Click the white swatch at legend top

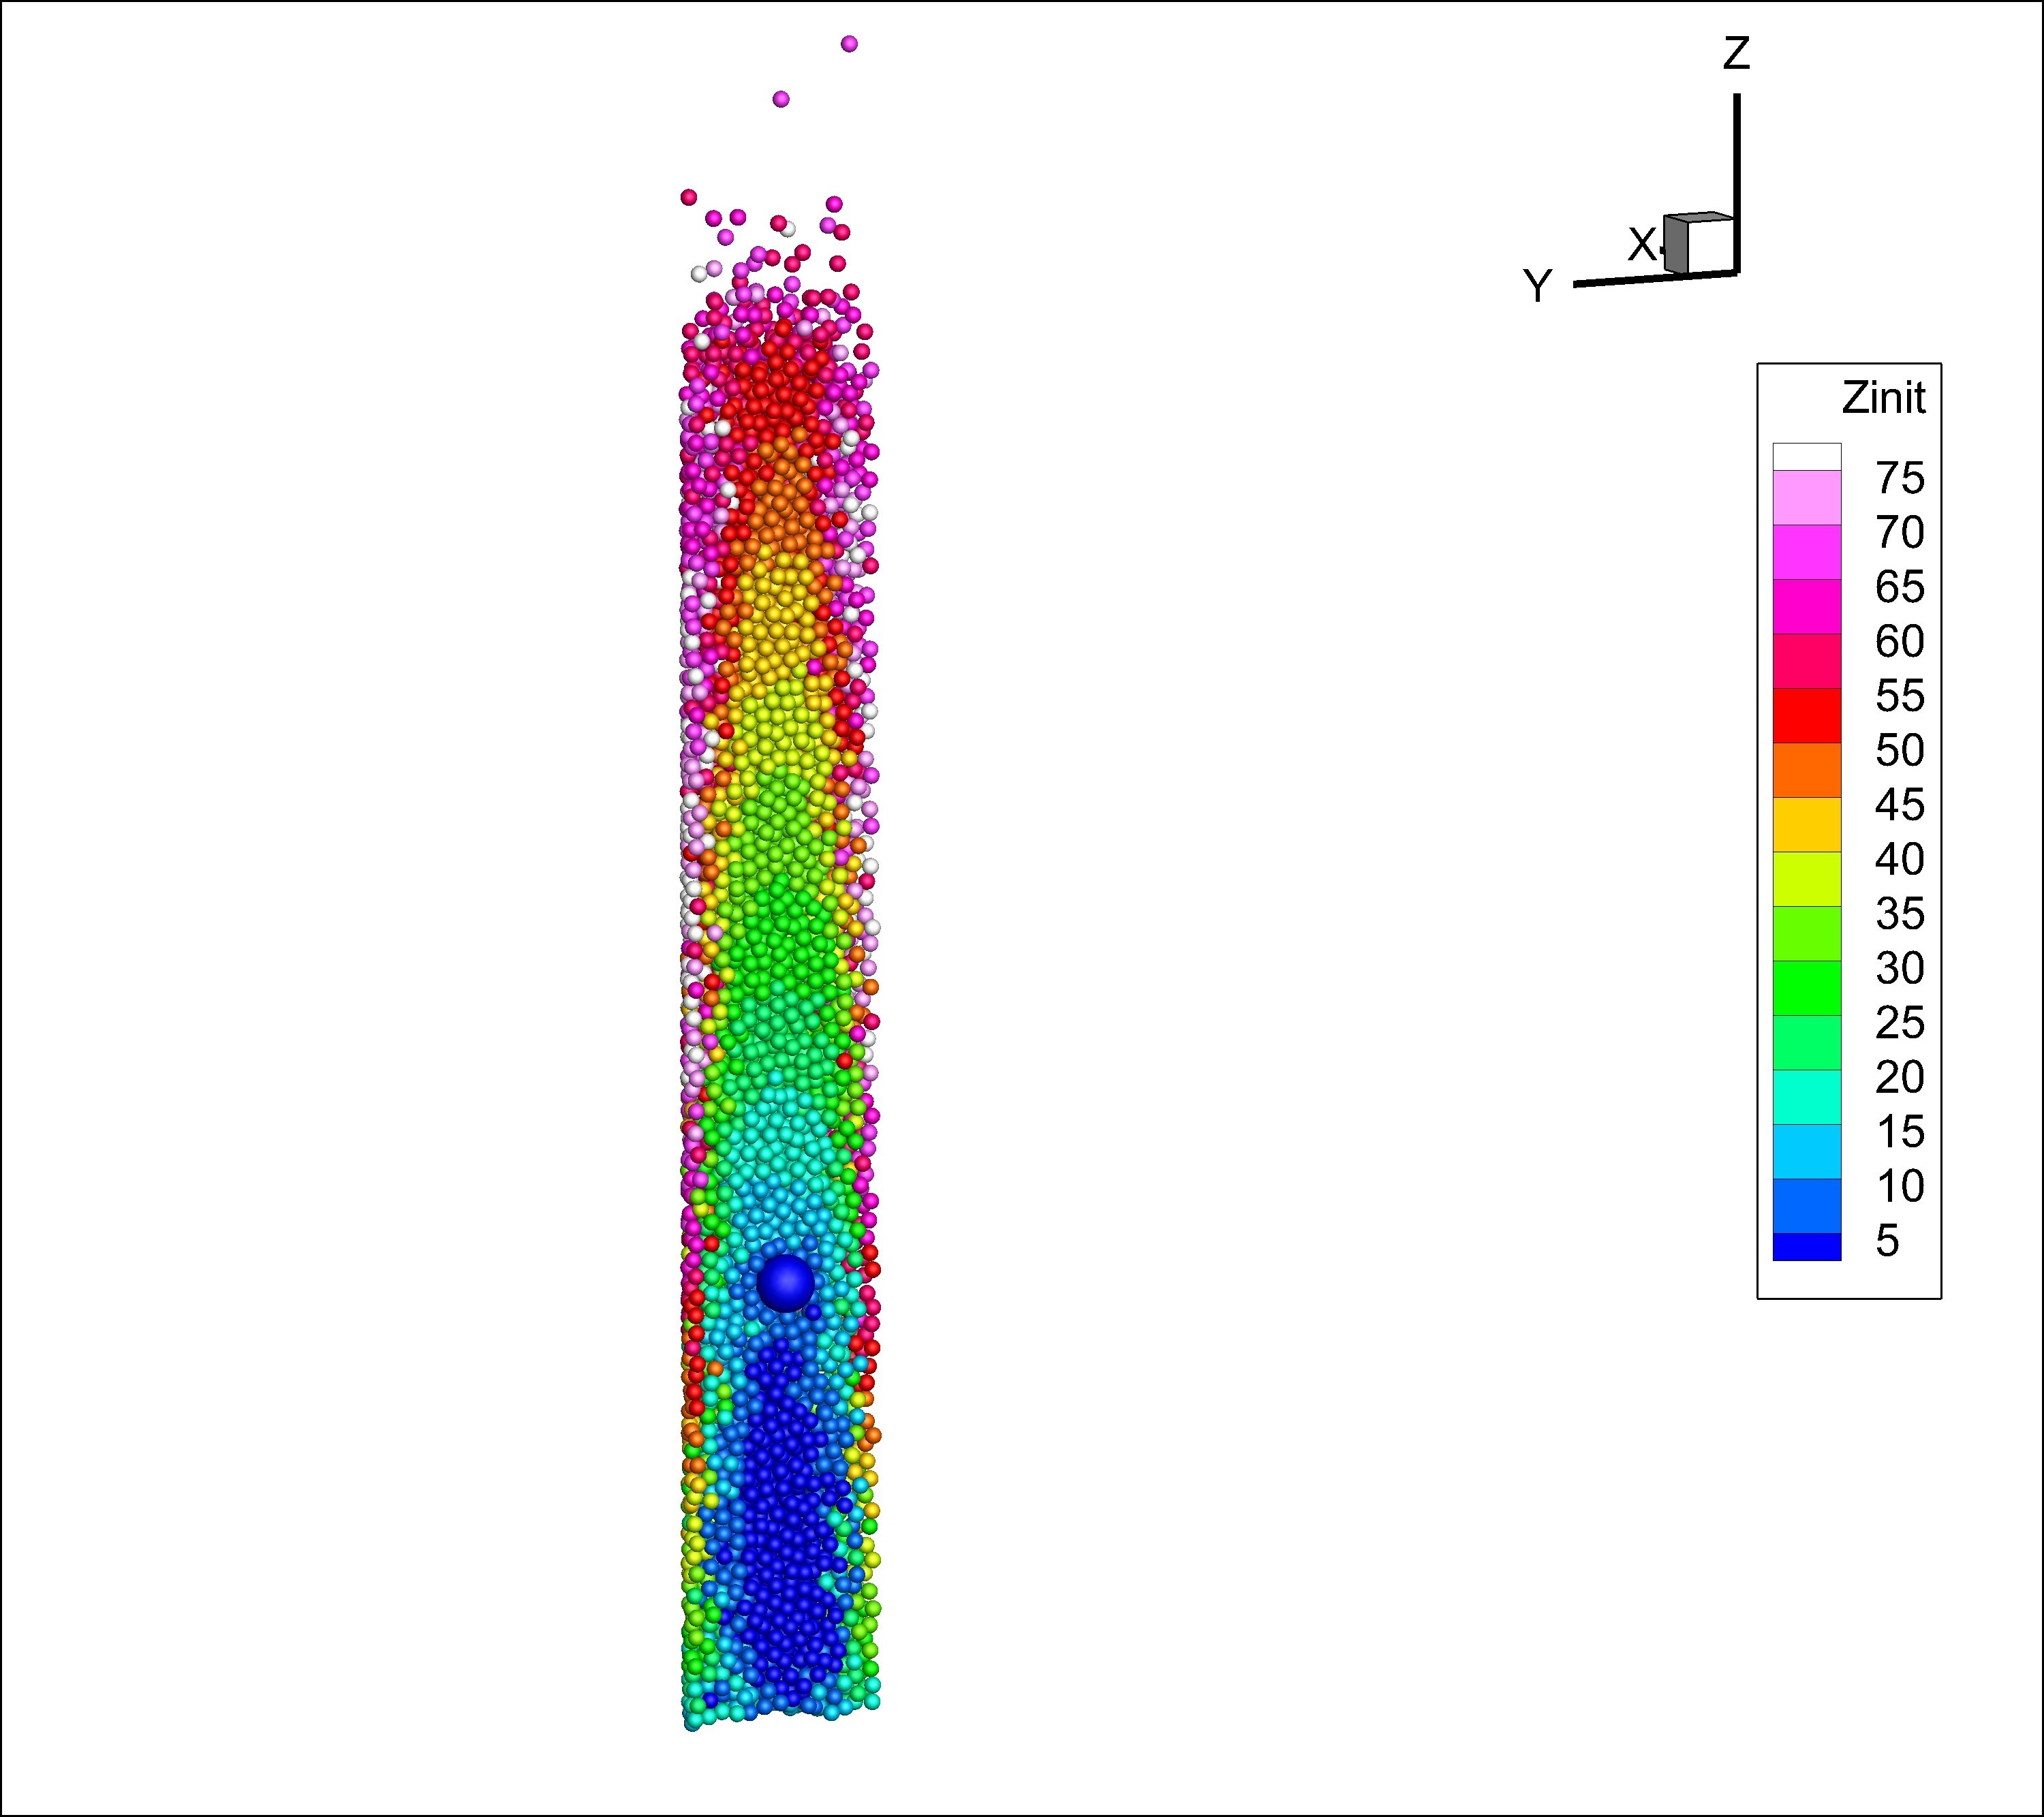[x=1807, y=457]
